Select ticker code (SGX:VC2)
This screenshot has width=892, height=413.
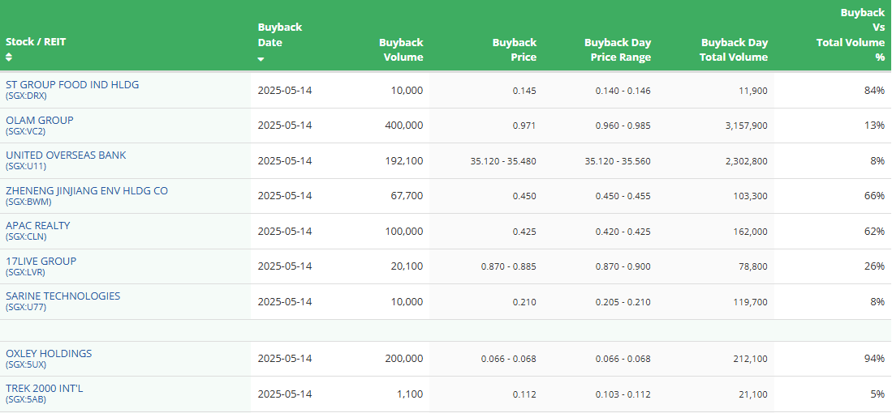pos(26,131)
